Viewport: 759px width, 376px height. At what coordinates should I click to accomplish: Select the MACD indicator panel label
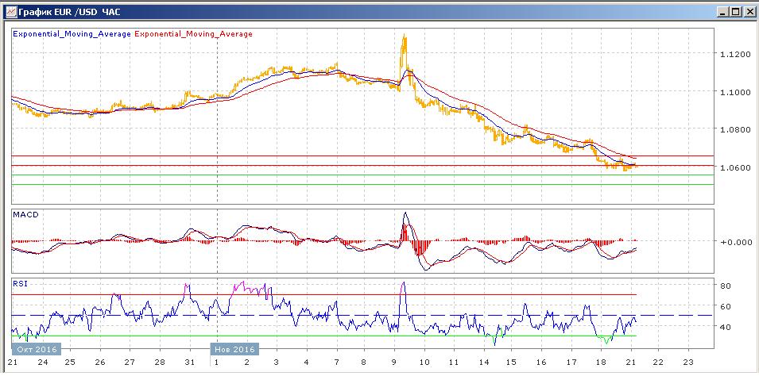click(x=25, y=215)
